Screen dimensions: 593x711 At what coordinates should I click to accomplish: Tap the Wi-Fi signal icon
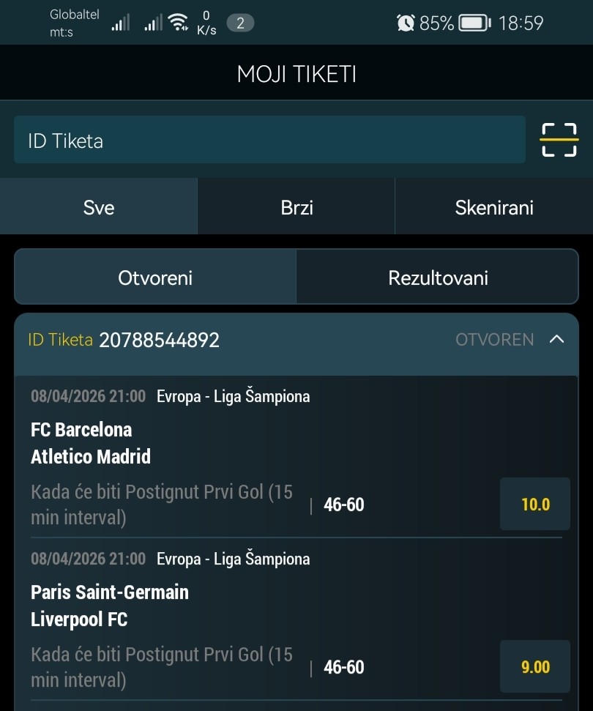178,23
